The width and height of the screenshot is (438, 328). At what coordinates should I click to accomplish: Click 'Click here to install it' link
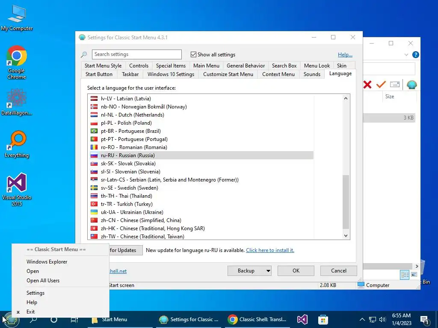tap(270, 250)
